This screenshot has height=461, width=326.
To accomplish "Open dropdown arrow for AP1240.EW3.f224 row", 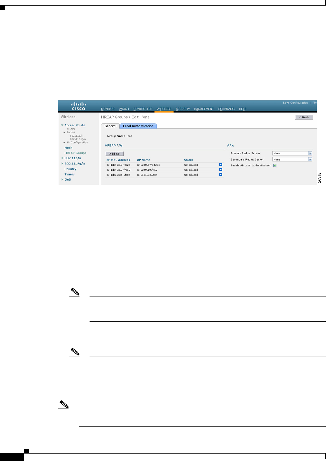I will pos(221,165).
